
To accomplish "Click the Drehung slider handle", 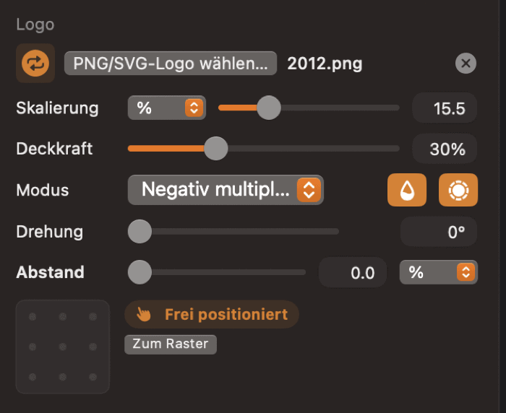I will point(140,232).
